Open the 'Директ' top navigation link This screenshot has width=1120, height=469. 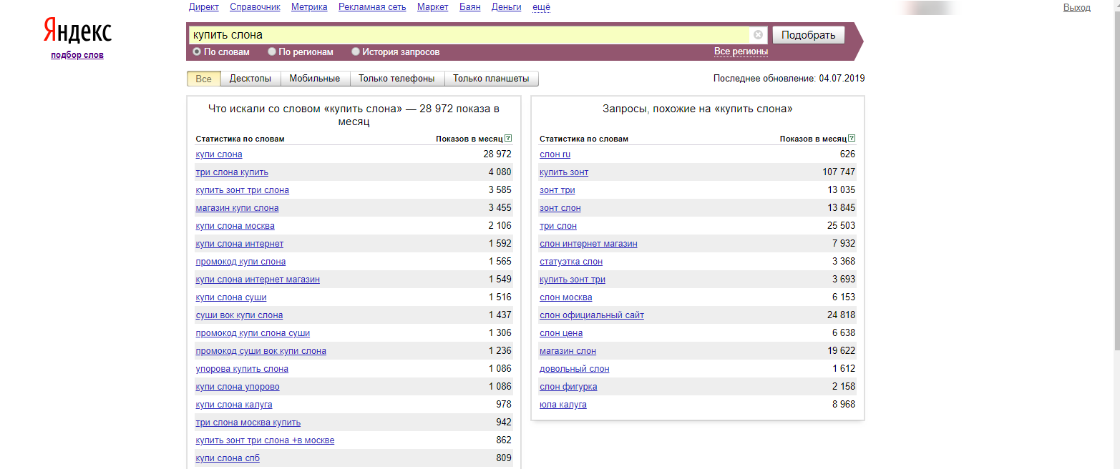(204, 7)
